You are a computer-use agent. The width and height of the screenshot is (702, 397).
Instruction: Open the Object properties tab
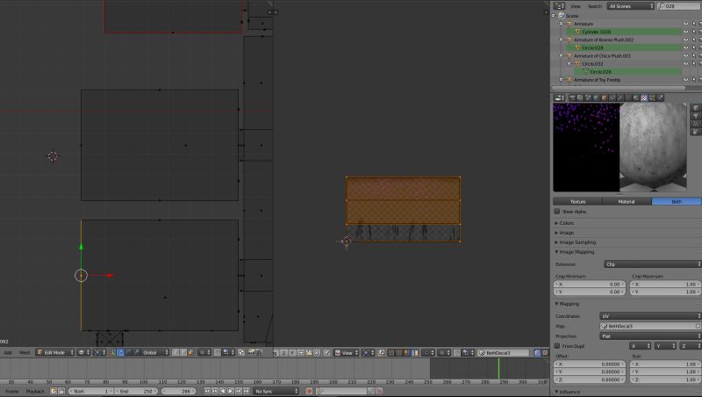pyautogui.click(x=604, y=97)
